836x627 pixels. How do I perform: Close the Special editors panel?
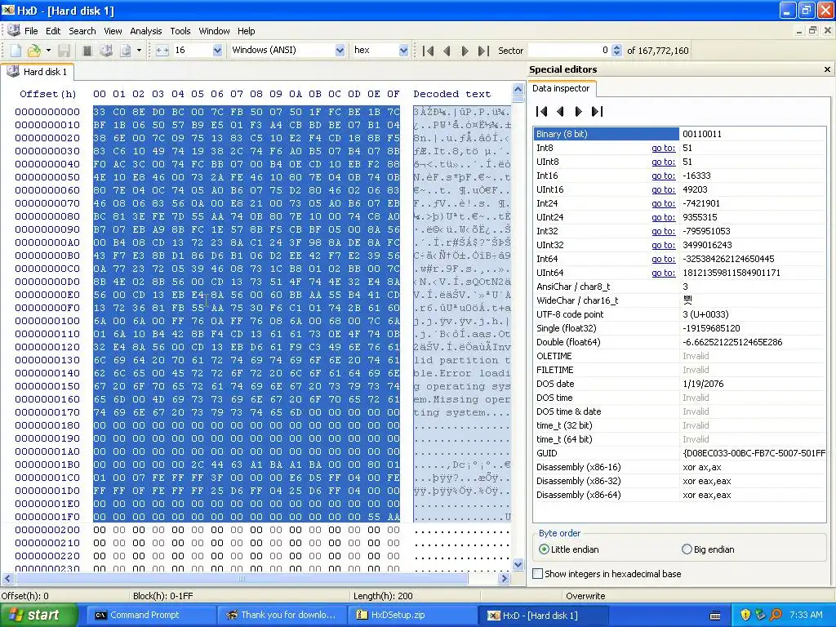point(827,69)
